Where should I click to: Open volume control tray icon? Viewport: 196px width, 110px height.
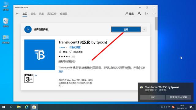coord(165,107)
